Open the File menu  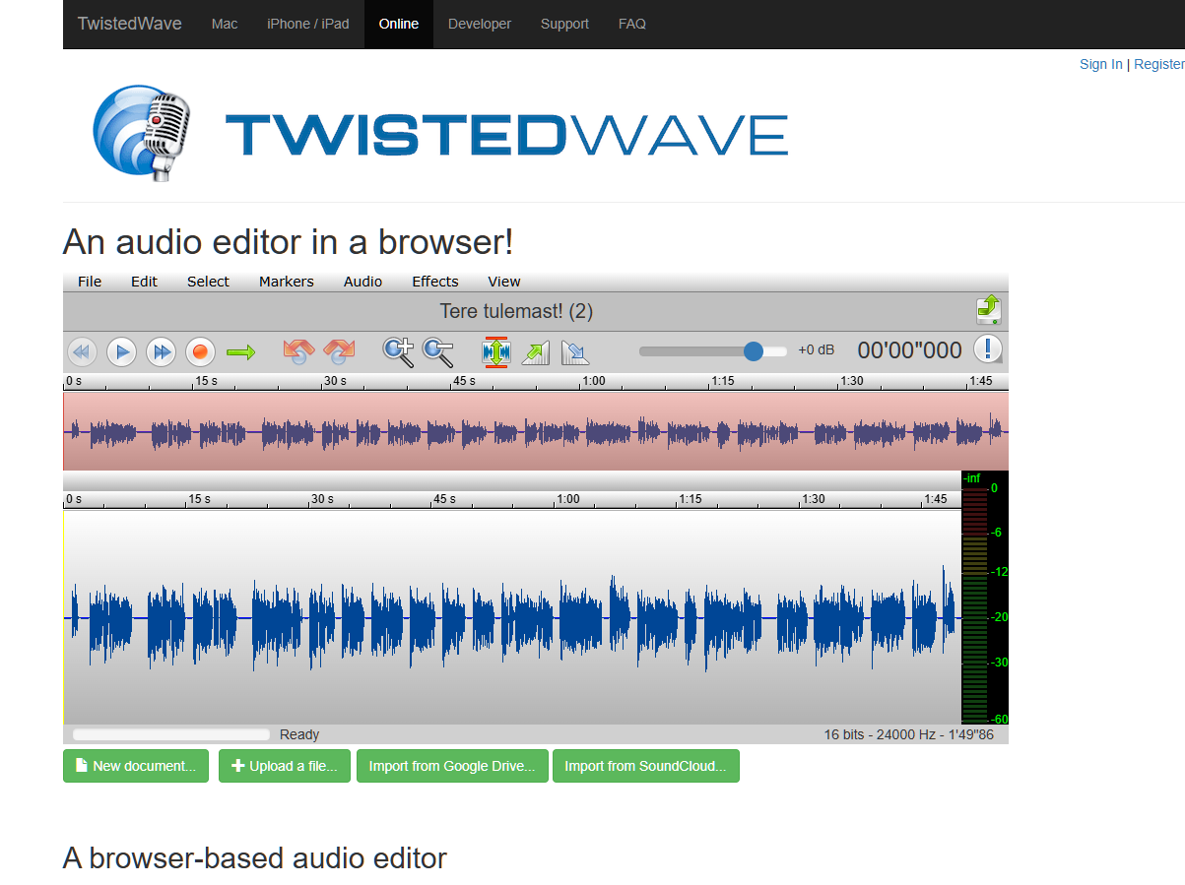[90, 282]
